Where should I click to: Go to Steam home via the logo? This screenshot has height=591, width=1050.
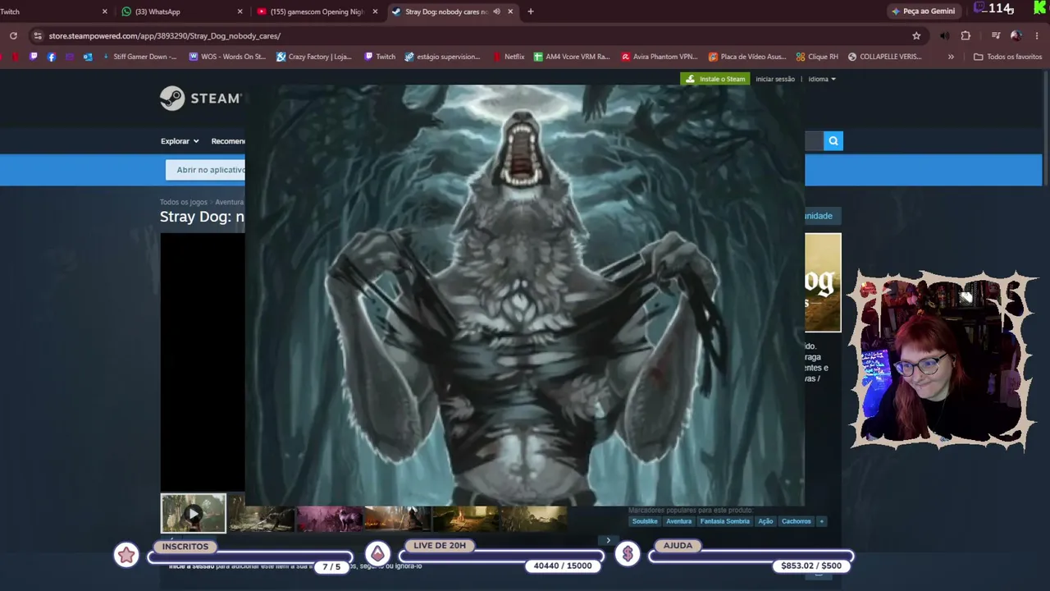[200, 98]
